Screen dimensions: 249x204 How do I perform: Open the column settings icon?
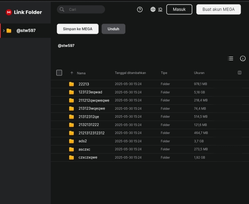(x=240, y=73)
